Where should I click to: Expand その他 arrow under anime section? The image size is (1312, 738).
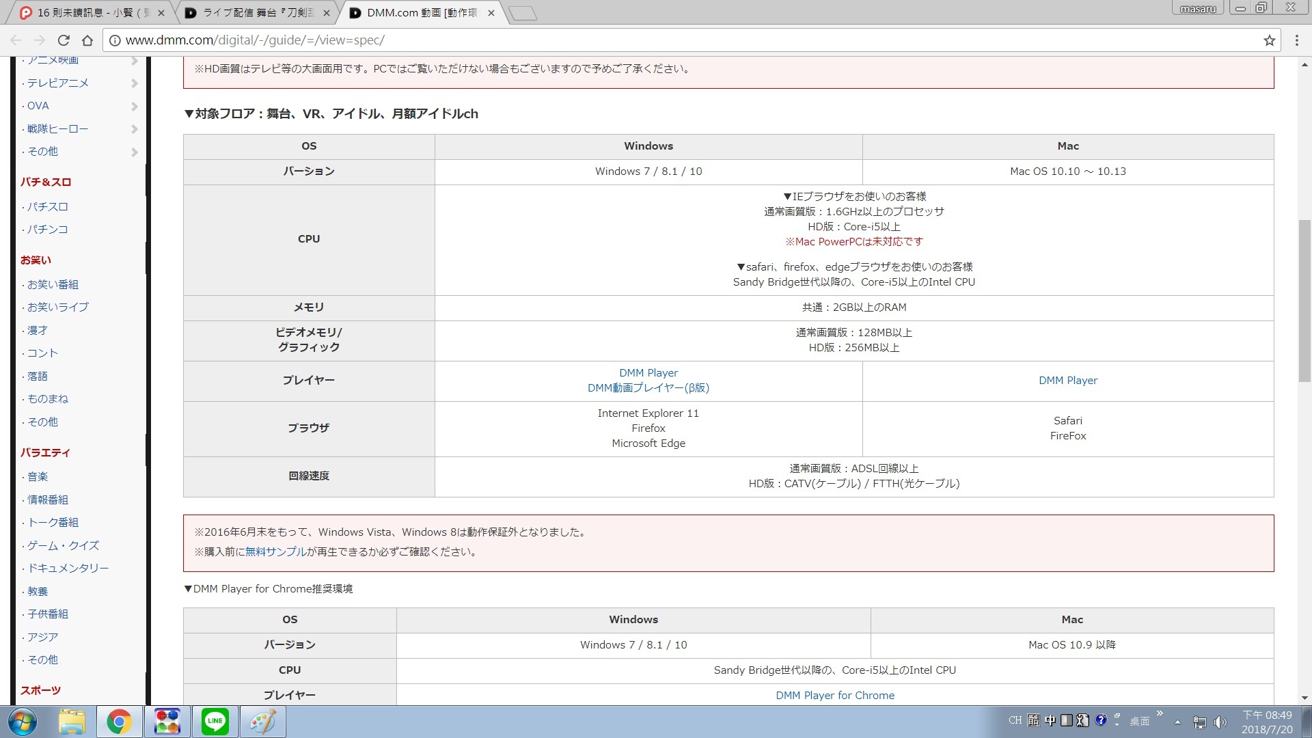135,152
